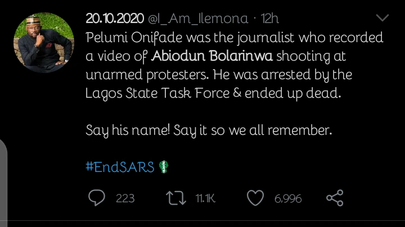Open the #EndSARS hashtag
The height and width of the screenshot is (227, 405).
tap(120, 167)
